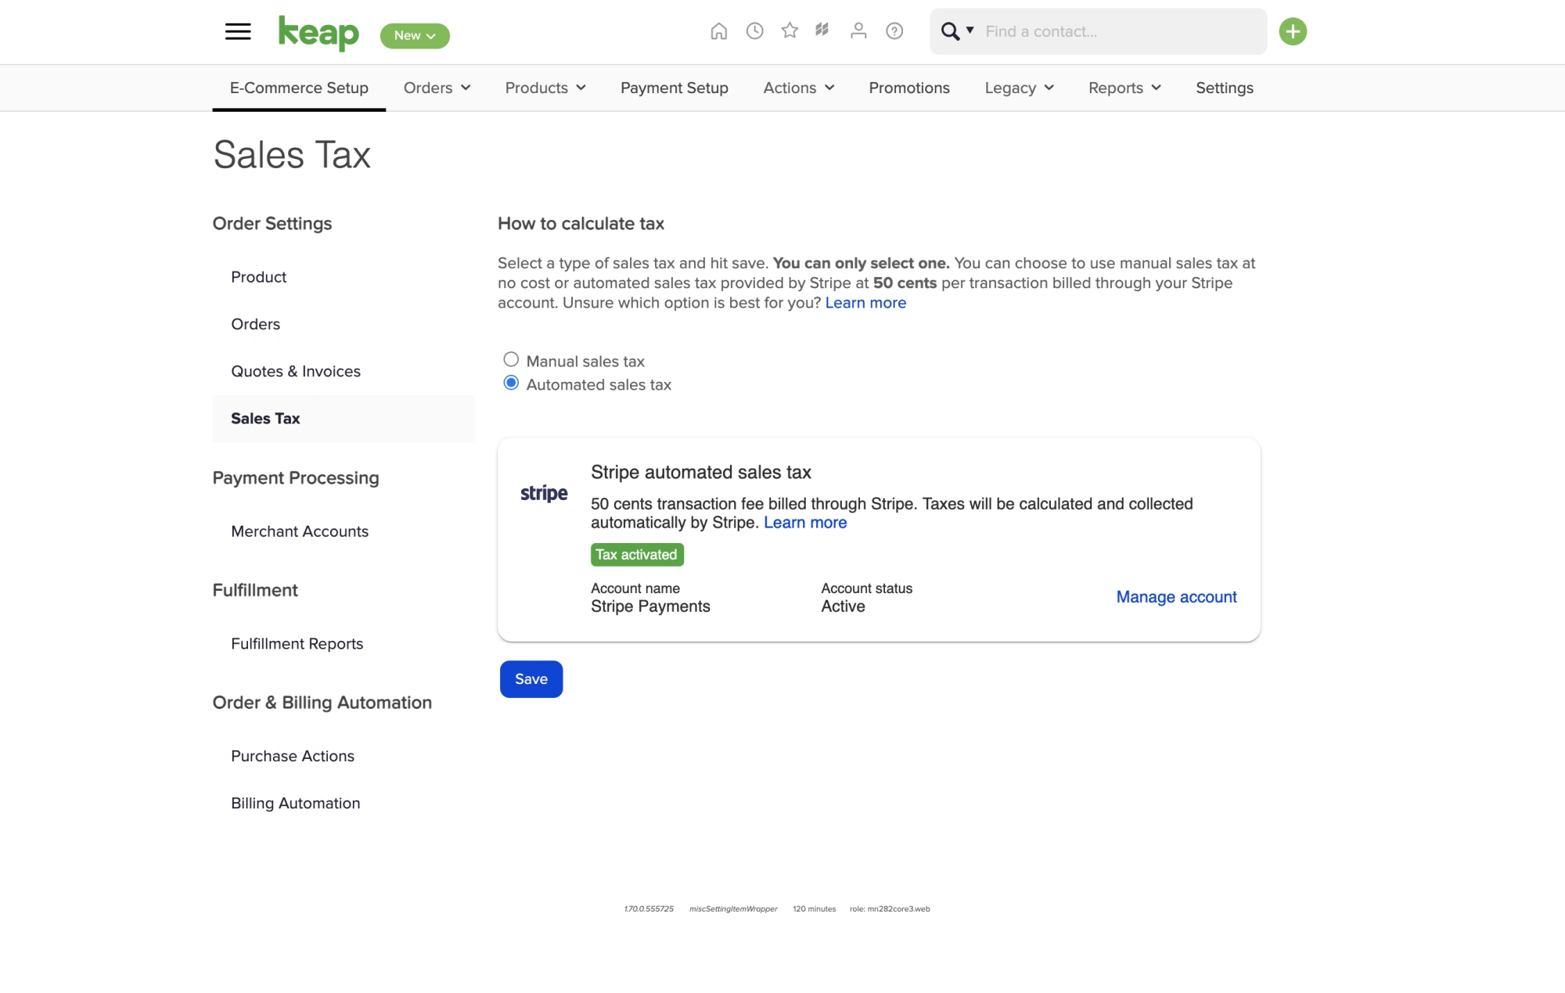Viewport: 1565px width, 993px height.
Task: Click the Sales Tax page heading
Action: point(292,154)
